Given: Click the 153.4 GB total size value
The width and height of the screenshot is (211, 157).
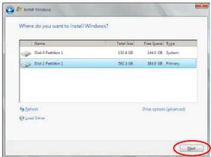Looking at the screenshot, I should (125, 53).
